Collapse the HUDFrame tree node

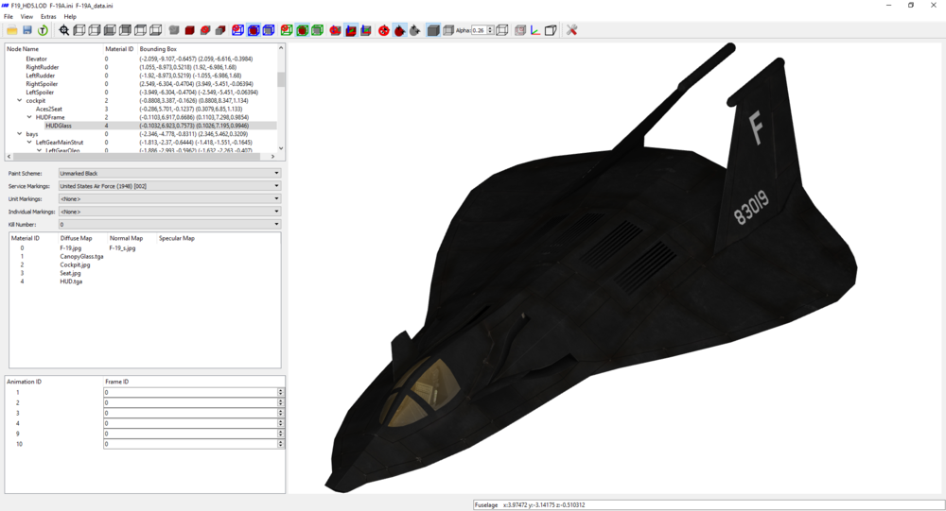29,117
